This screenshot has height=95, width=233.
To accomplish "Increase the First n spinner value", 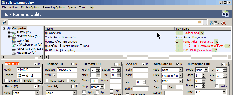I will click(98, 69).
